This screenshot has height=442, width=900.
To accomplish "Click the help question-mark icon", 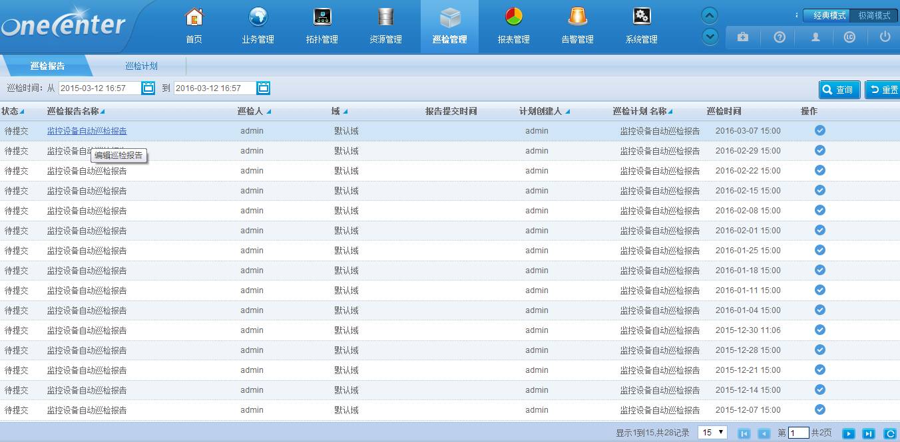I will (x=779, y=37).
